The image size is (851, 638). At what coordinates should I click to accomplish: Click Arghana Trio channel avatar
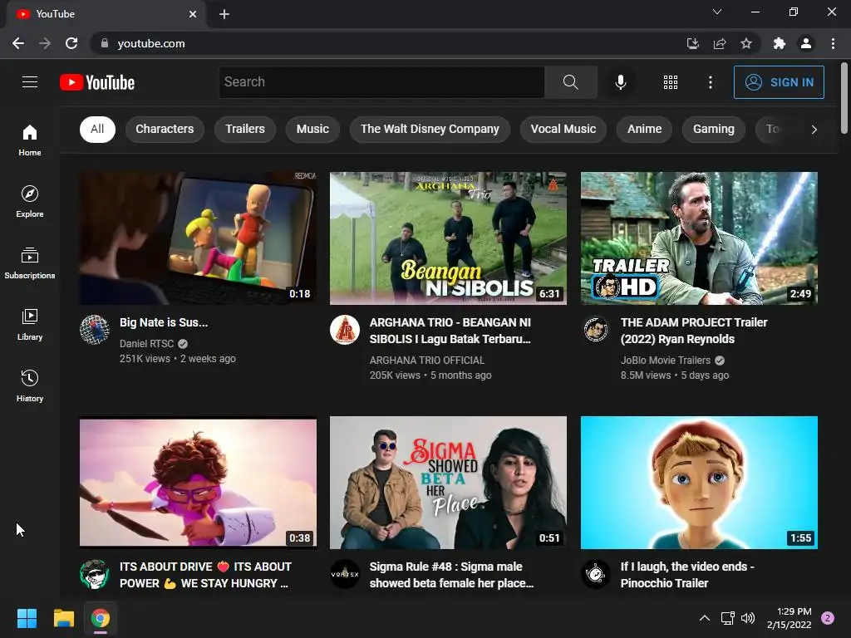point(345,329)
